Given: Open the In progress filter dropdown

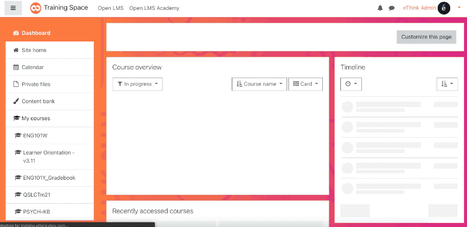Looking at the screenshot, I should 138,84.
